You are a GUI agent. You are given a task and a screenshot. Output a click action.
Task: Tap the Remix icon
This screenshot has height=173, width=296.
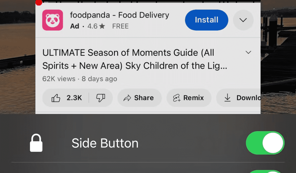click(x=177, y=98)
